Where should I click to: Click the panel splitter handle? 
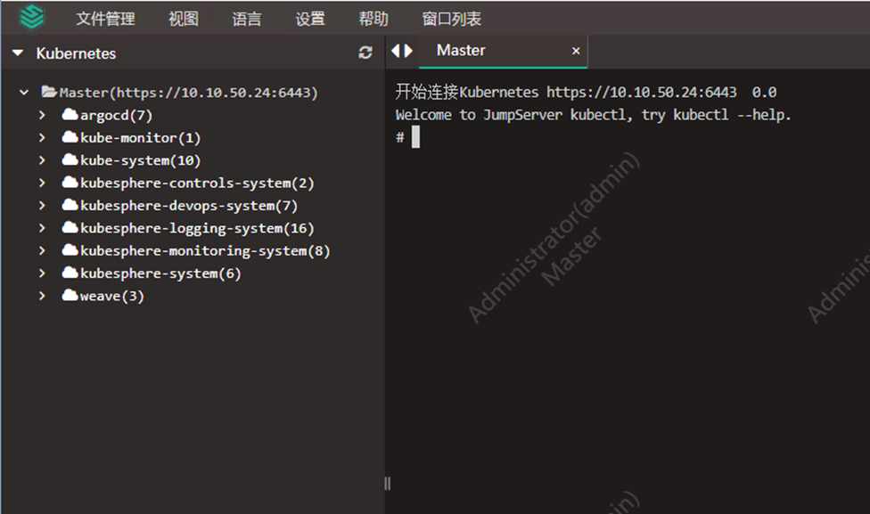pos(387,484)
